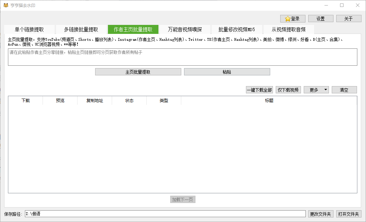This screenshot has height=222, width=366.
Task: Open the 多链接批量提取 tab
Action: coord(81,29)
